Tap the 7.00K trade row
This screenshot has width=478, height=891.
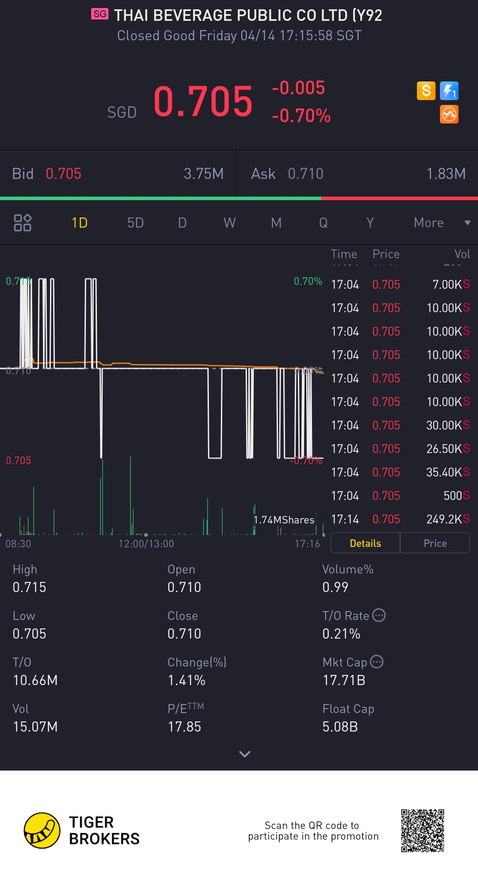click(x=401, y=284)
